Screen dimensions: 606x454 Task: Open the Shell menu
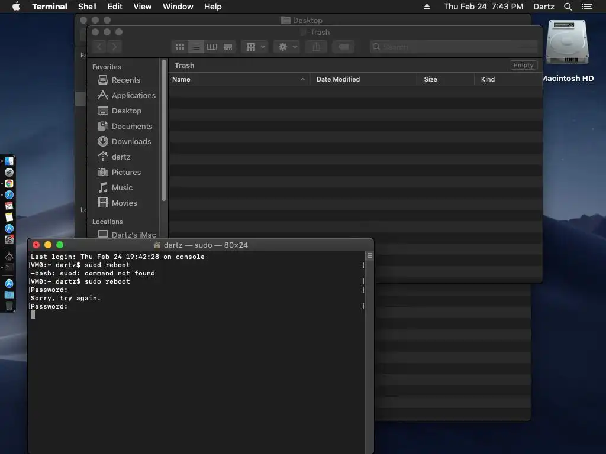(x=88, y=7)
